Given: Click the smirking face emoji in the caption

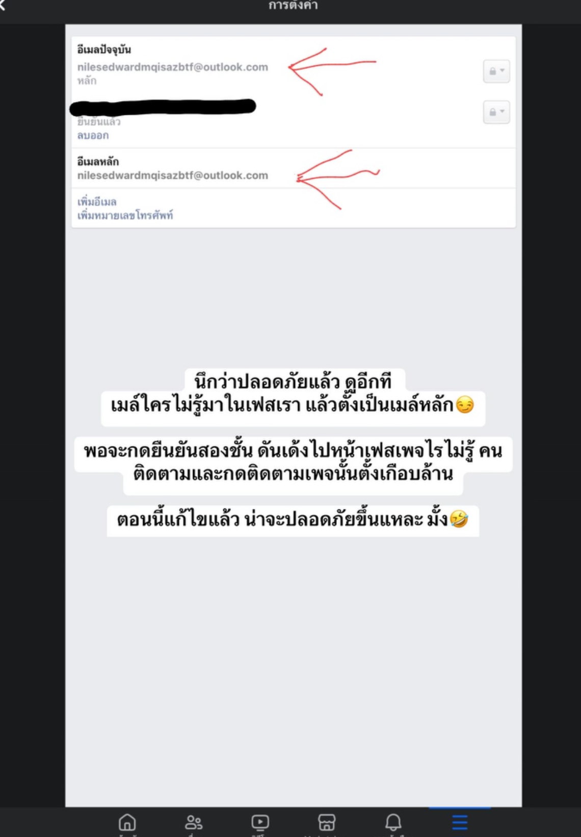Looking at the screenshot, I should pos(465,405).
